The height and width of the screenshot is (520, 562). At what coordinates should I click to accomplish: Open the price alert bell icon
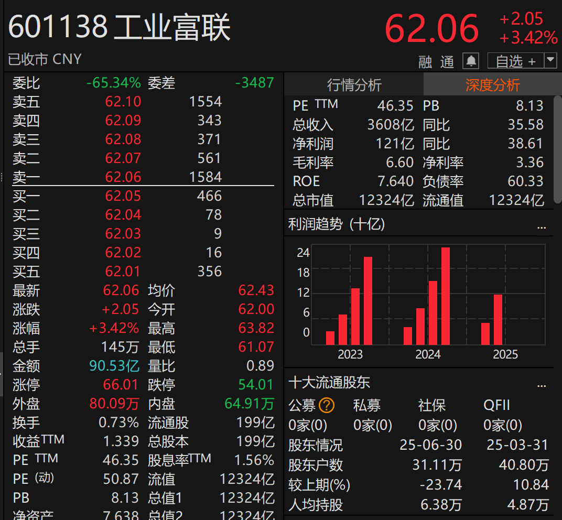pos(470,60)
